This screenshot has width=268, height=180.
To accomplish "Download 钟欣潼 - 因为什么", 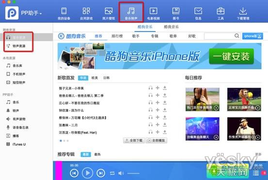I will 165,110.
